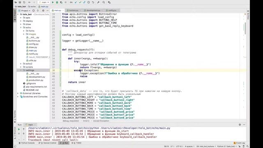Open file using toolbar folder icon
Viewport: 263px width, 148px height.
point(16,2)
